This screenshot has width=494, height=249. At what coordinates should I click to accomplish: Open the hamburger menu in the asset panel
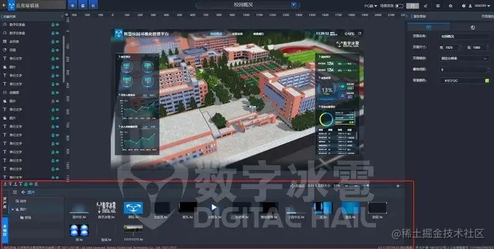point(15,192)
